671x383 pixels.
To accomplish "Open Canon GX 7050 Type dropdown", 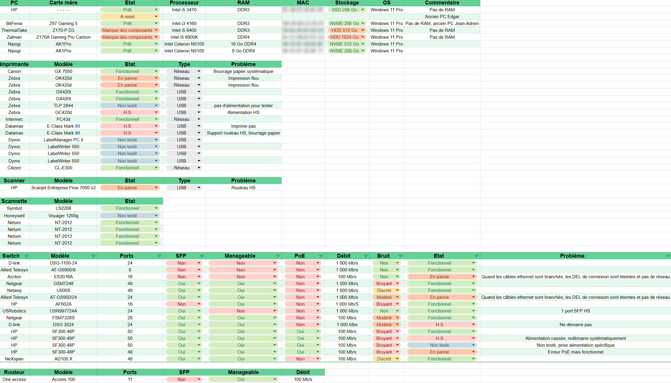I will point(184,71).
